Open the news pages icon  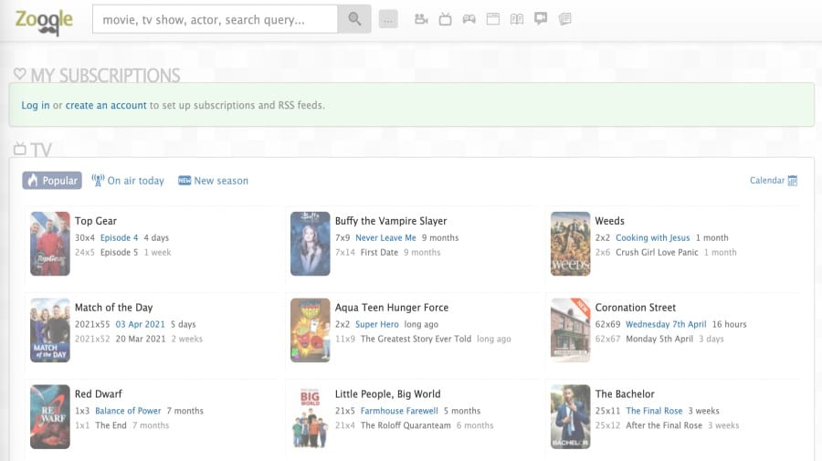(x=564, y=19)
